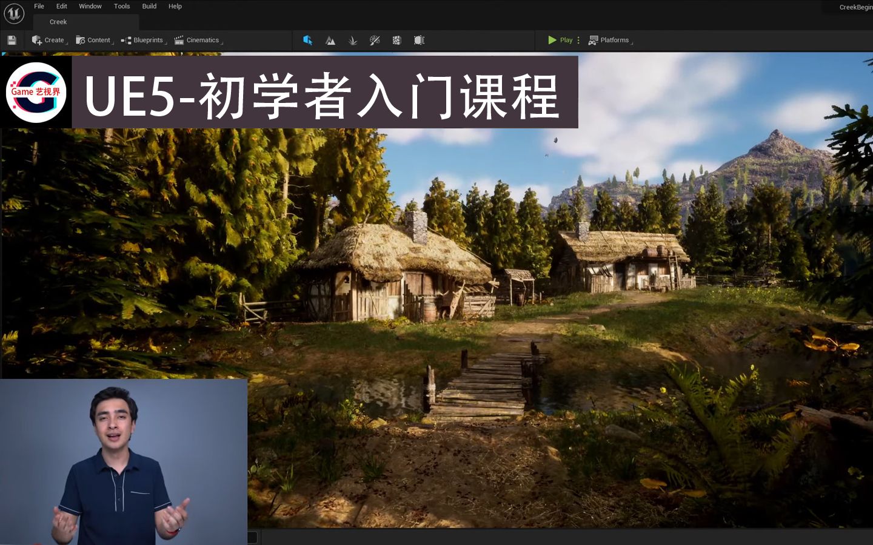Open Play options three-dot menu

pyautogui.click(x=578, y=40)
